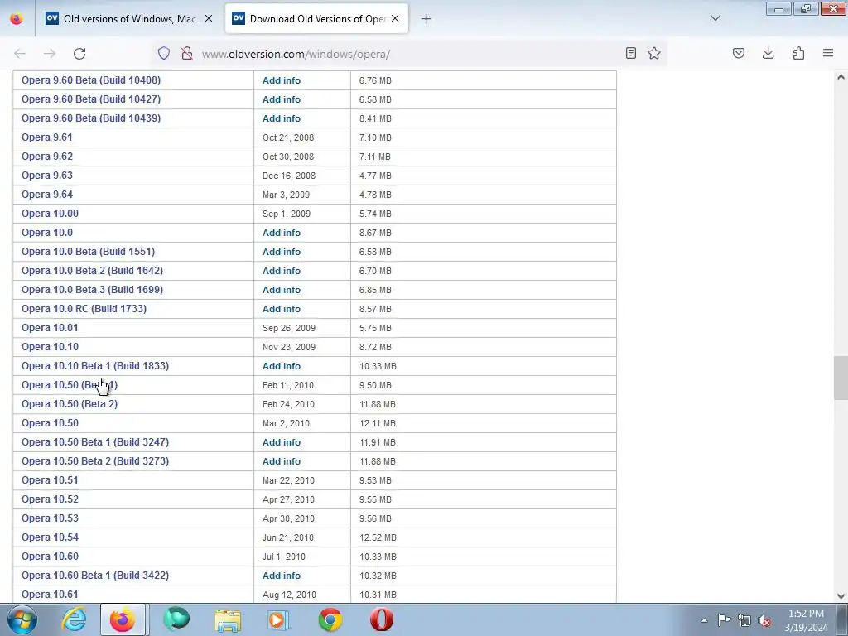Click Add info for Opera 10.0 row
Image resolution: width=848 pixels, height=636 pixels.
(x=282, y=233)
